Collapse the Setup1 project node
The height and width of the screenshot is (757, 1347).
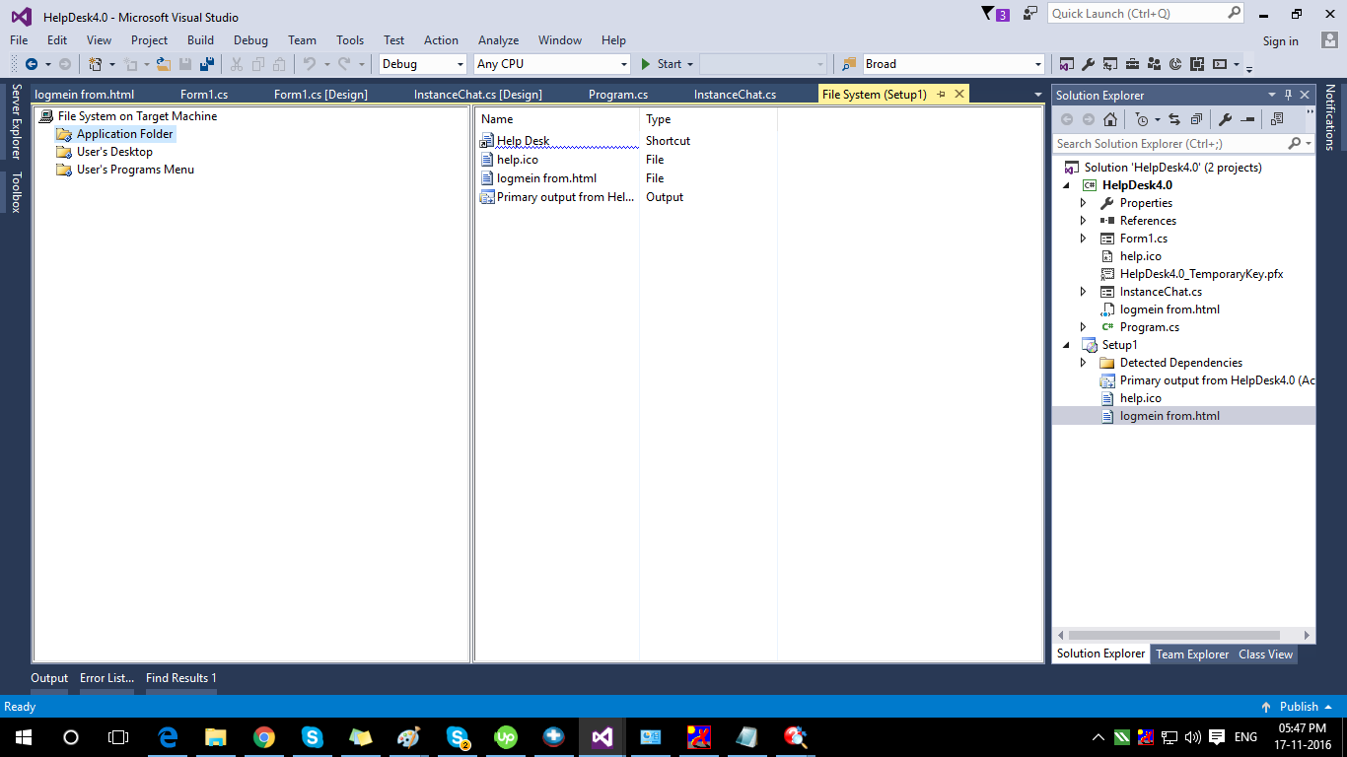1066,345
